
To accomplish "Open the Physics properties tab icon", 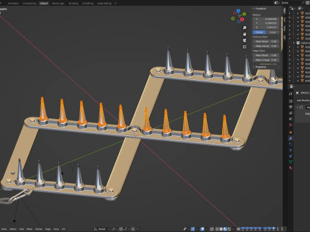I will [291, 150].
